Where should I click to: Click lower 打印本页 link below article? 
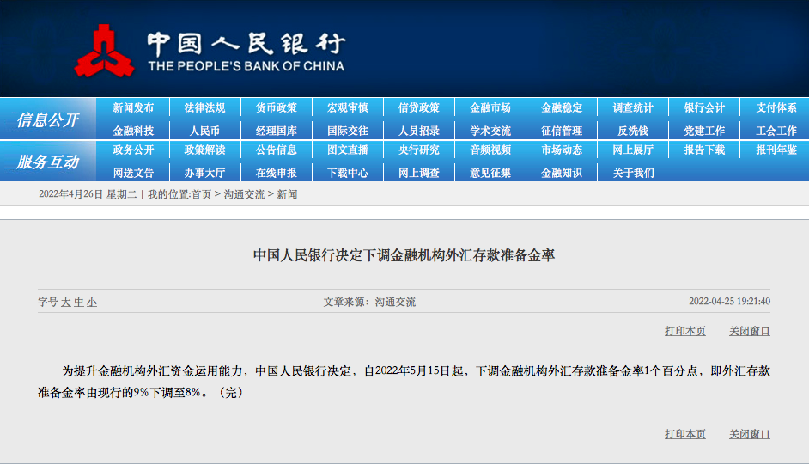point(685,435)
